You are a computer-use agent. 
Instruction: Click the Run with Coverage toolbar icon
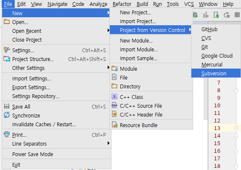tap(206, 15)
